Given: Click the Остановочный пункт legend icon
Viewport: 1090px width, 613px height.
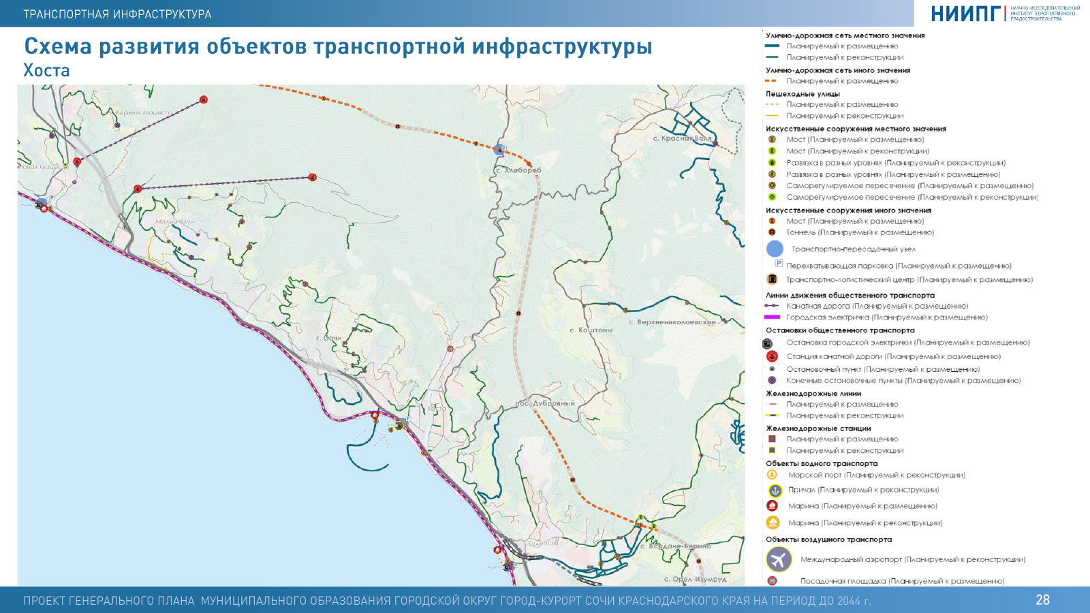Looking at the screenshot, I should tap(772, 369).
